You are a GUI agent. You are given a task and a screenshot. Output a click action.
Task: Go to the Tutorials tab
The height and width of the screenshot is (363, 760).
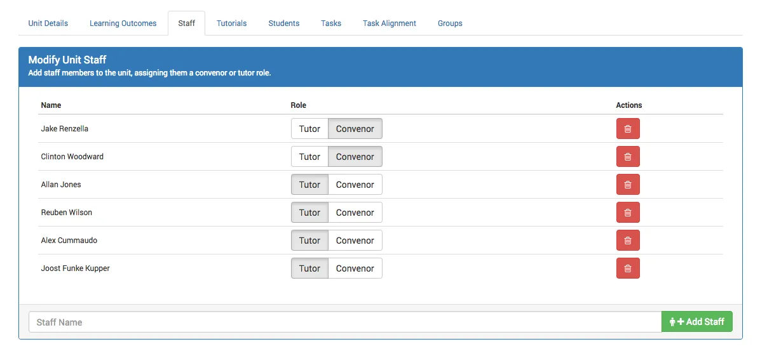(231, 23)
